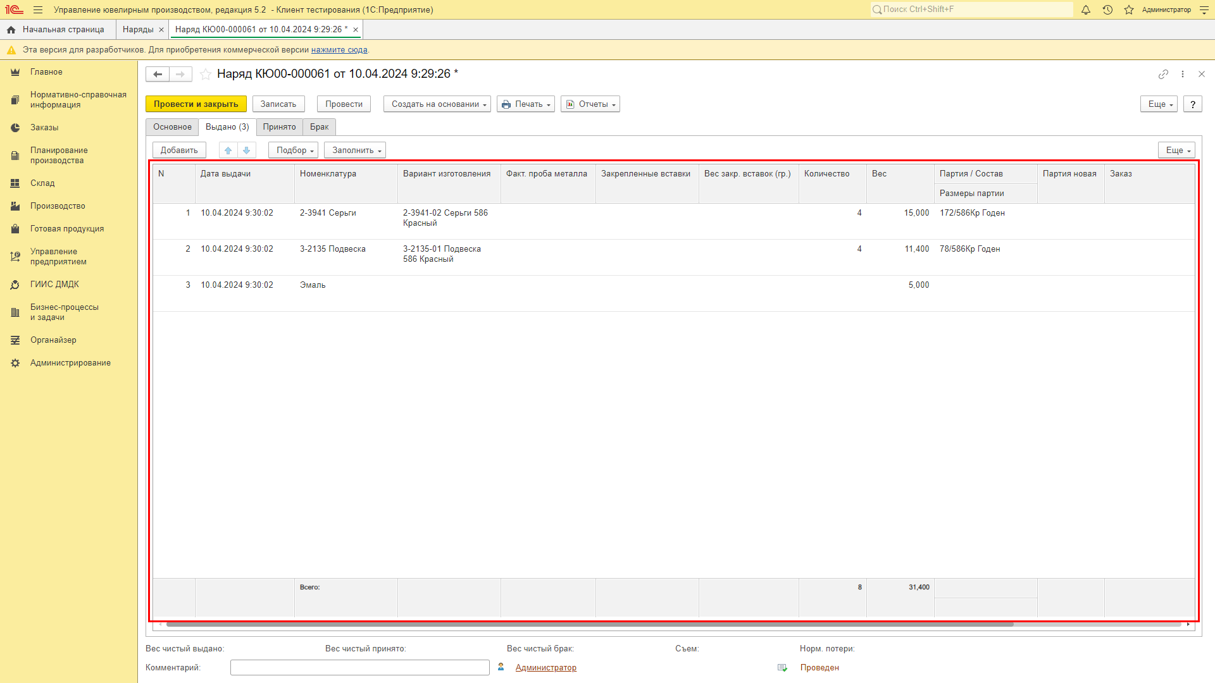The image size is (1215, 683).
Task: Navigate forward with right arrow button
Action: point(180,74)
